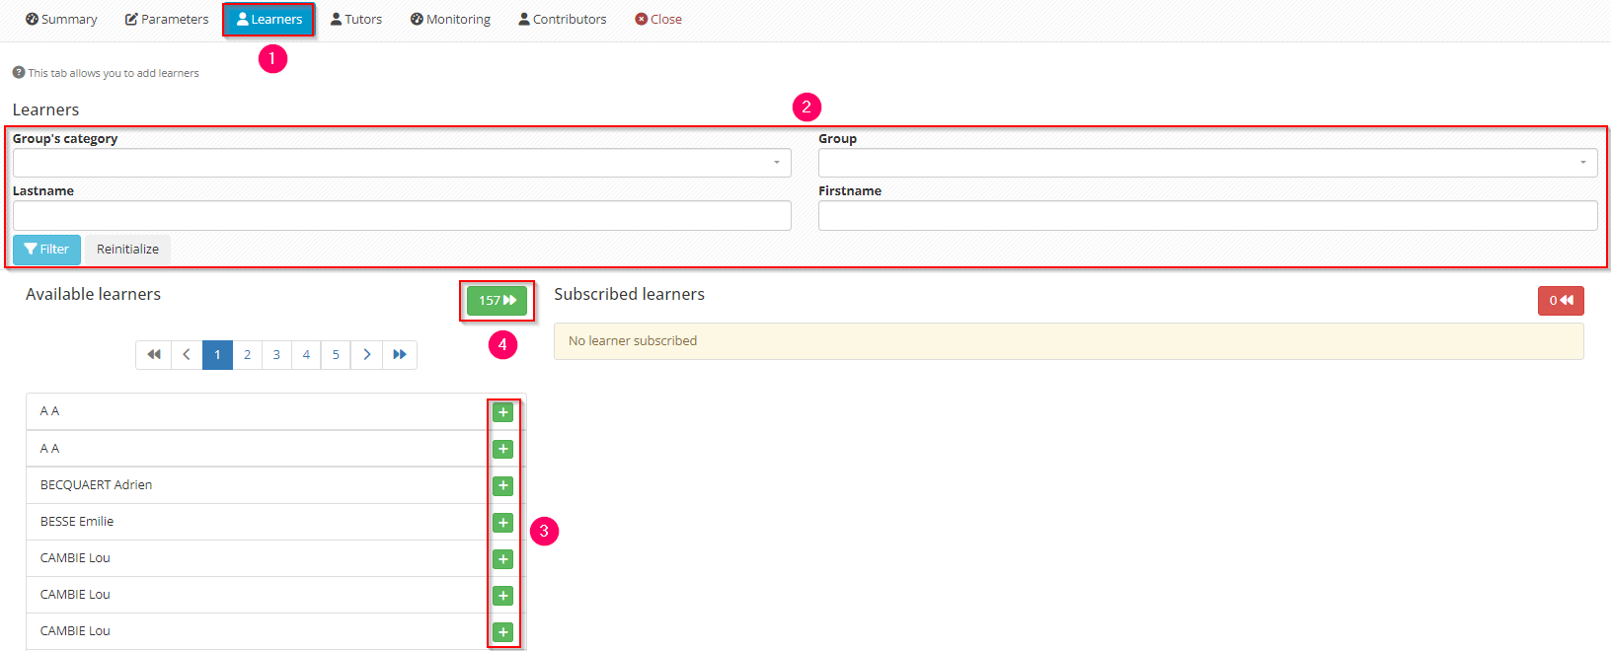
Task: Apply the Filter button
Action: [46, 250]
